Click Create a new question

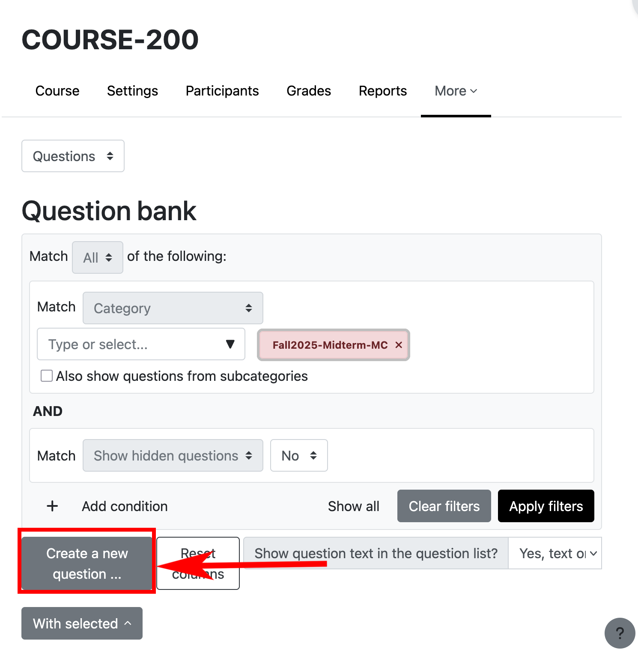86,562
